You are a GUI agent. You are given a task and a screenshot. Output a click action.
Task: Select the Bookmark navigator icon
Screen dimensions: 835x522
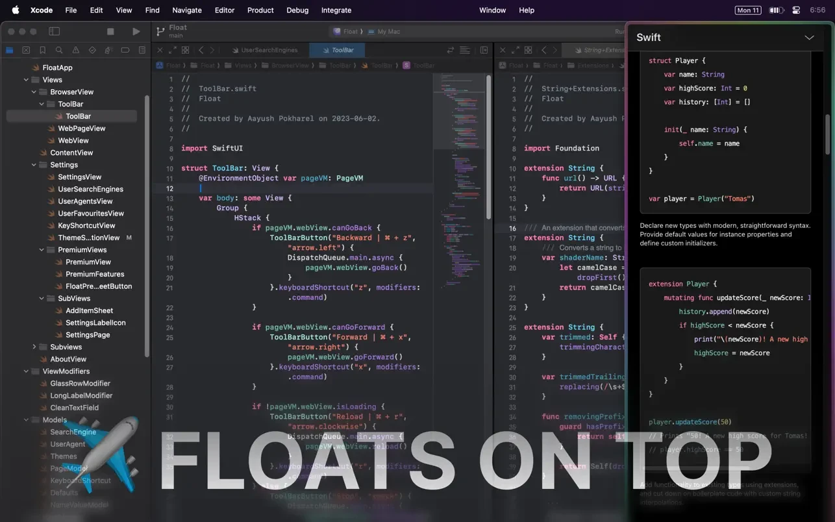pyautogui.click(x=42, y=50)
